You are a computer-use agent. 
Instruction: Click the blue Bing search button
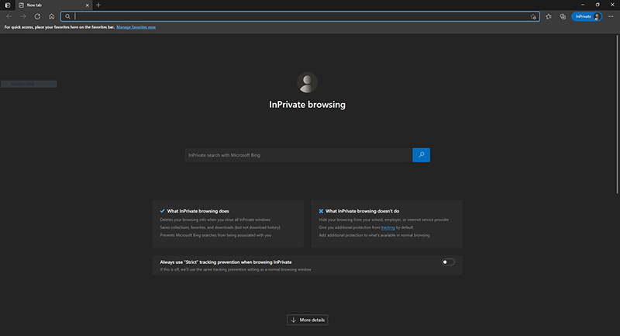tap(421, 155)
